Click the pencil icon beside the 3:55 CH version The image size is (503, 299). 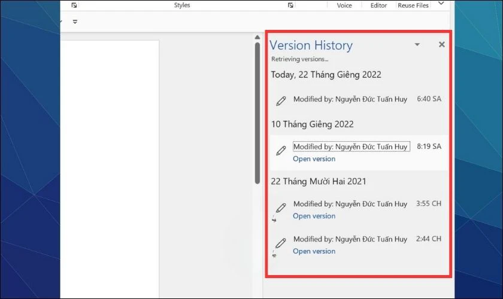pos(281,208)
